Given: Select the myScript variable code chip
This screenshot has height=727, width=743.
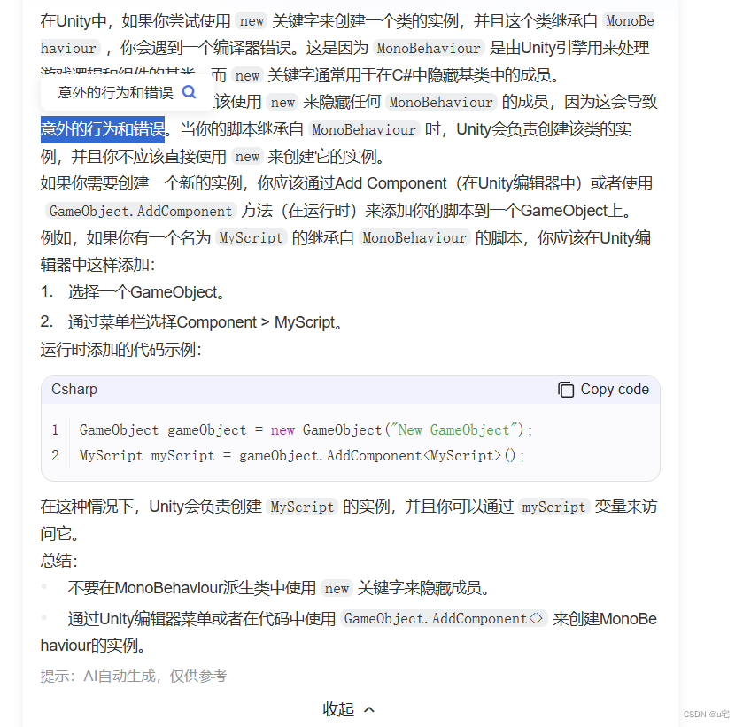Looking at the screenshot, I should point(553,507).
